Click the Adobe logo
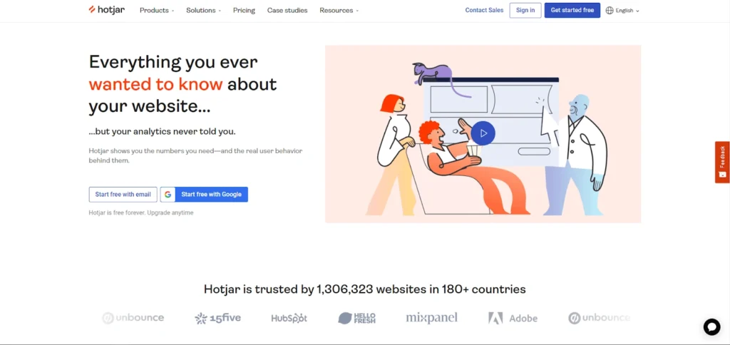 (513, 319)
